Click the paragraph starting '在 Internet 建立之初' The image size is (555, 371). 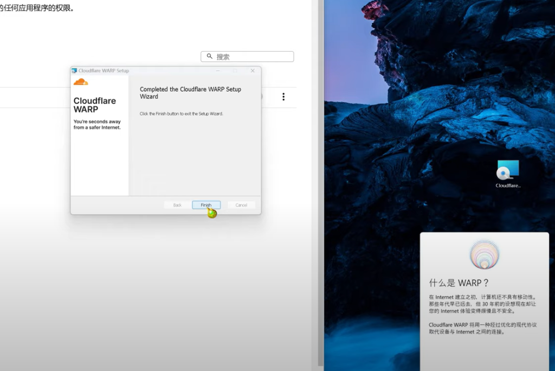[x=482, y=304]
